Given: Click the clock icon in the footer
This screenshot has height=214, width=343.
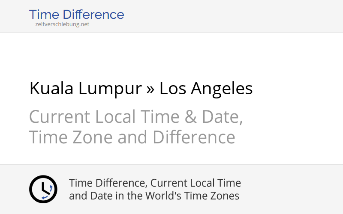Looking at the screenshot, I should click(x=43, y=189).
